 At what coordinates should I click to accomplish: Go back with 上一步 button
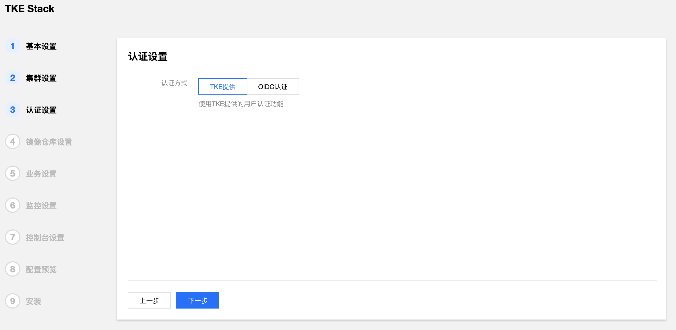point(149,300)
